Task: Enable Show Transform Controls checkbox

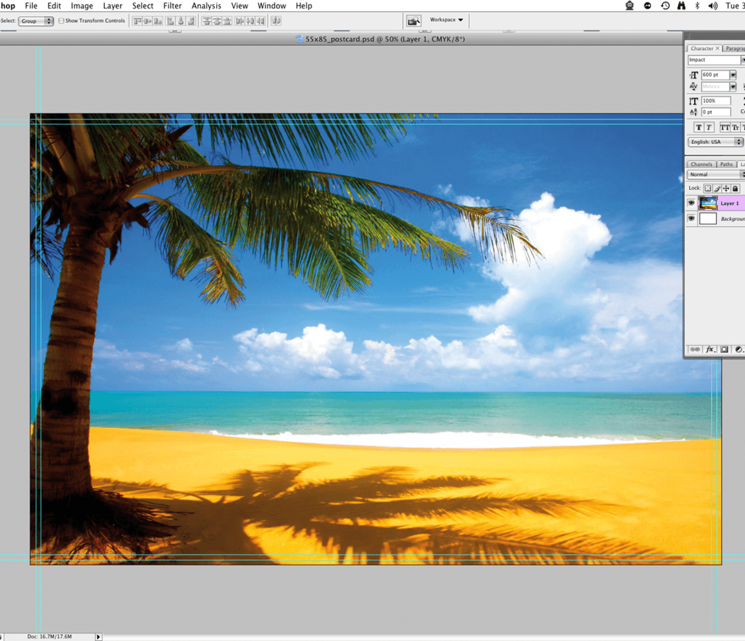Action: 61,20
